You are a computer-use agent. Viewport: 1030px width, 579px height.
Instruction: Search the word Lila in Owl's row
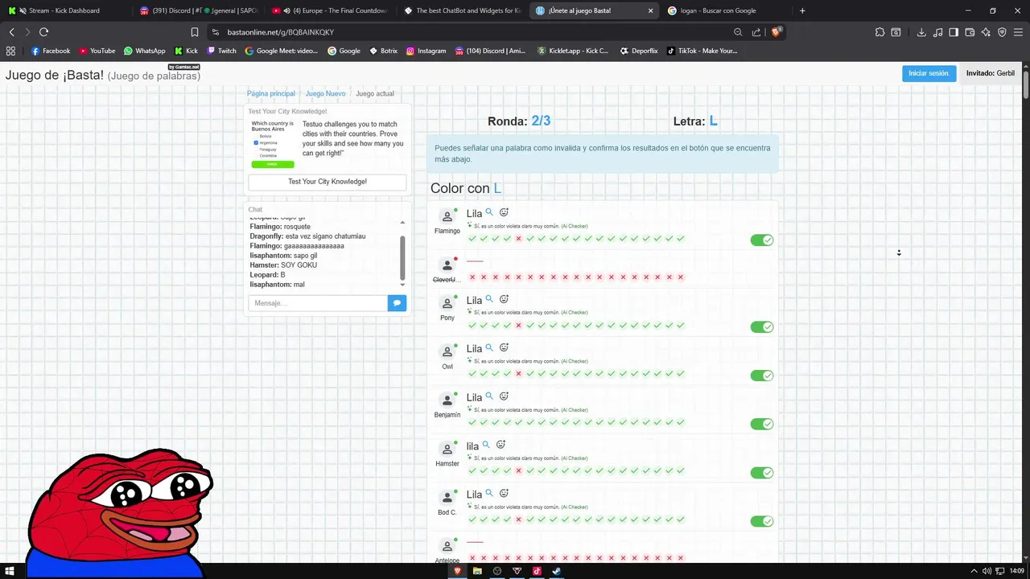[x=489, y=347]
